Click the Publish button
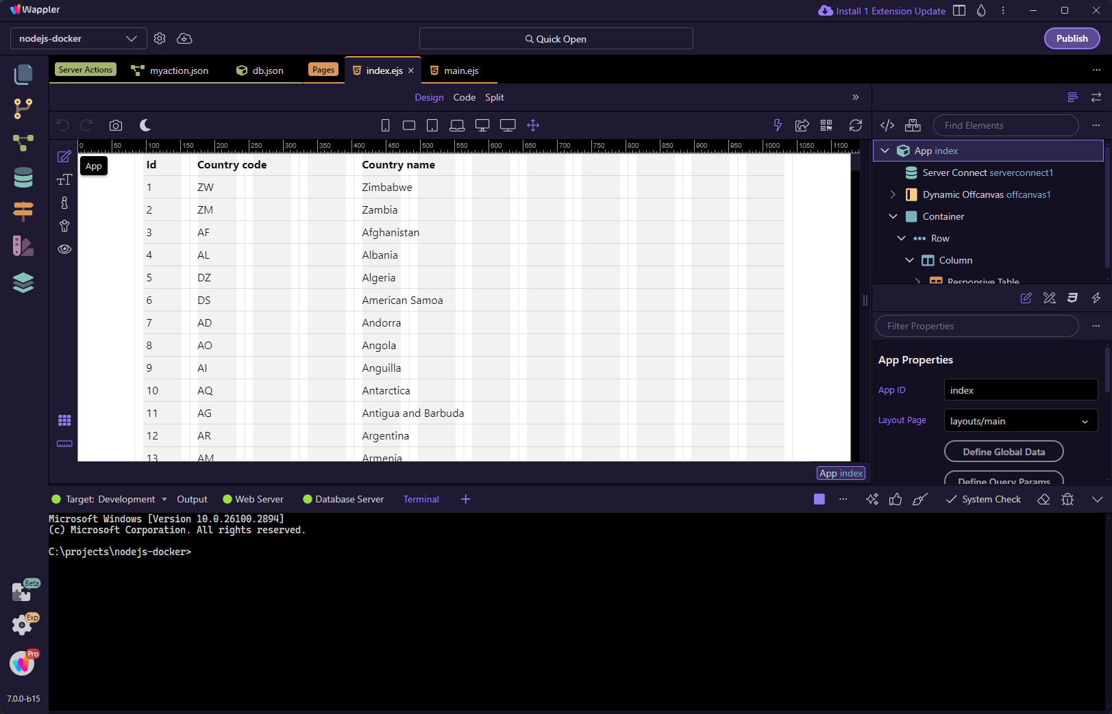Viewport: 1112px width, 714px height. (x=1072, y=38)
